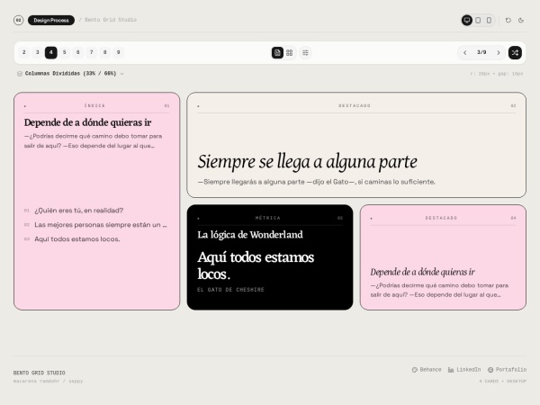540x405 pixels.
Task: Switch preview to mobile device view
Action: [x=489, y=21]
